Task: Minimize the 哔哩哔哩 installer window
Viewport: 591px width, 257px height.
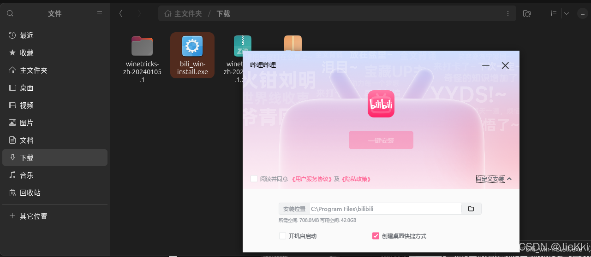Action: [x=485, y=65]
